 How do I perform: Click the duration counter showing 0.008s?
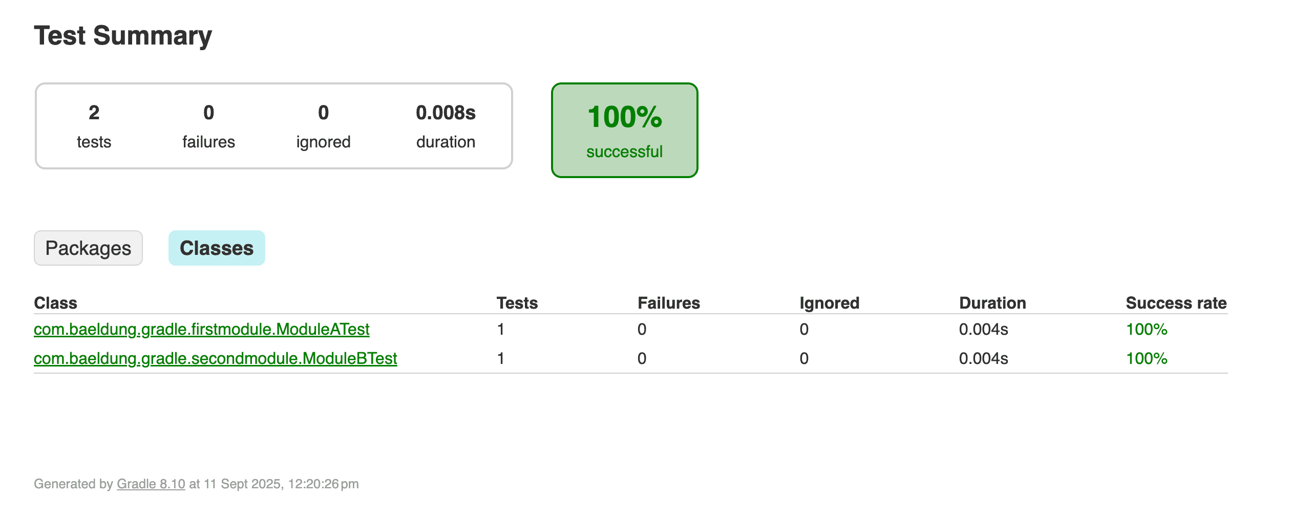coord(446,125)
